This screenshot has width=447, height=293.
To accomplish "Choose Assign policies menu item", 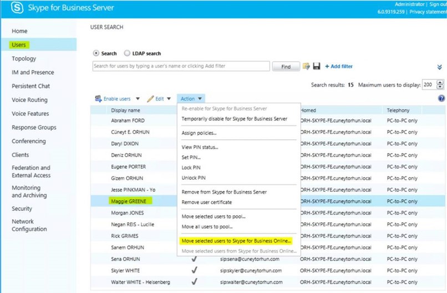I will [x=199, y=133].
